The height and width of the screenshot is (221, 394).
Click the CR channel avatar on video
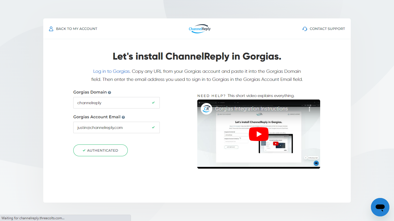[207, 109]
